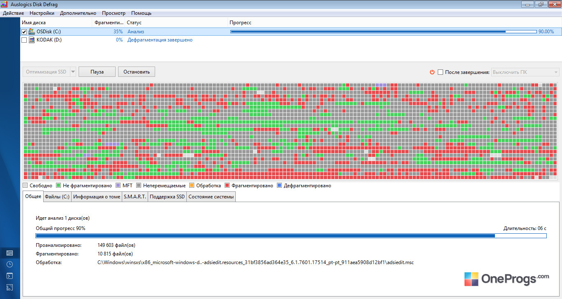This screenshot has height=299, width=562.
Task: Click the Прогресс column header
Action: 395,23
